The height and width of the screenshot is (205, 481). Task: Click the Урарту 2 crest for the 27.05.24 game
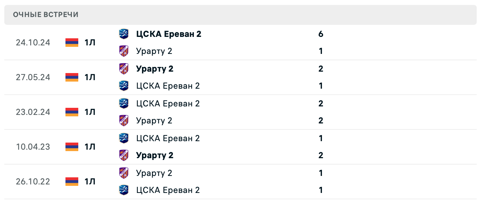(124, 68)
